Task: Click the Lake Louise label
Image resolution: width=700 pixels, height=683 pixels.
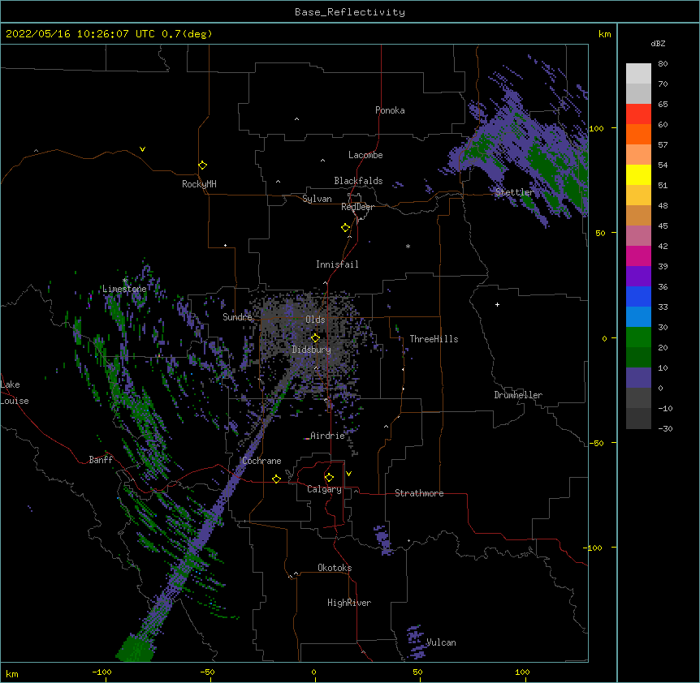Action: click(x=15, y=393)
